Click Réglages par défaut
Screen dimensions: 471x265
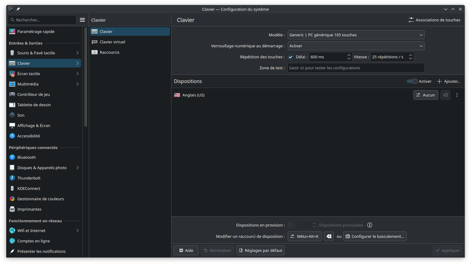261,250
